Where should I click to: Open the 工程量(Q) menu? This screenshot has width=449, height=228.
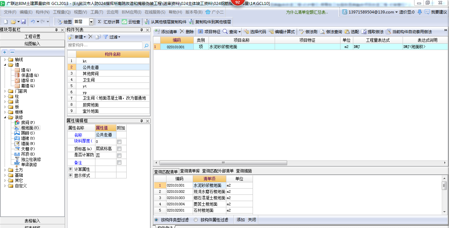pos(62,12)
